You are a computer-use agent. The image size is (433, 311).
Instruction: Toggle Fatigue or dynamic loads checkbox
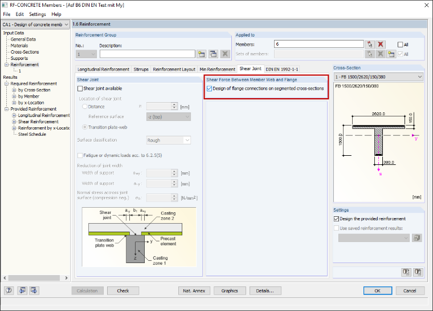tap(80, 155)
